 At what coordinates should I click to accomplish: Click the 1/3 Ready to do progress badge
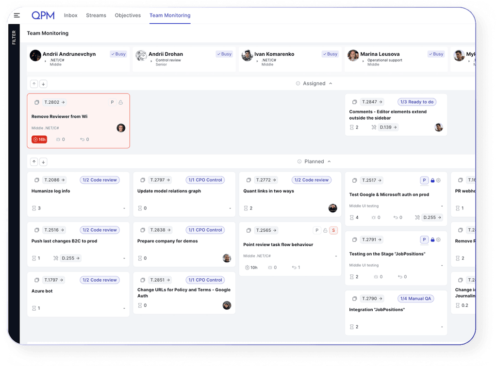coord(416,102)
